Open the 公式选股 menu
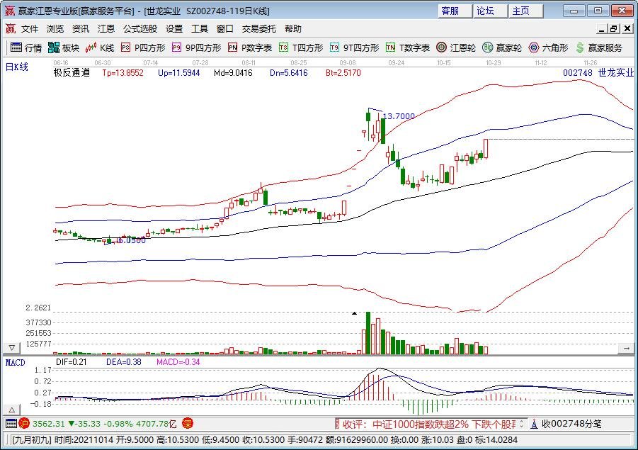The height and width of the screenshot is (450, 638). tap(139, 29)
